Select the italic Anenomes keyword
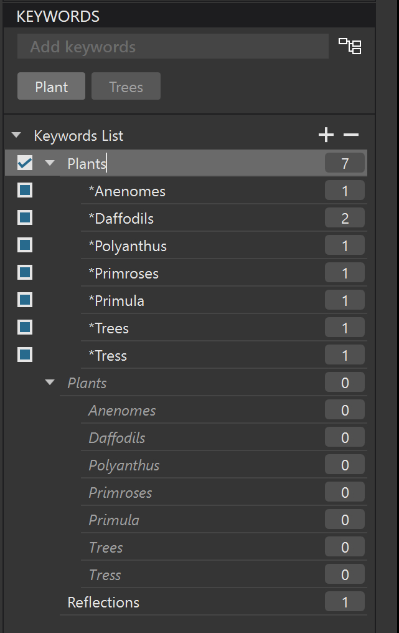The width and height of the screenshot is (399, 633). [x=122, y=411]
